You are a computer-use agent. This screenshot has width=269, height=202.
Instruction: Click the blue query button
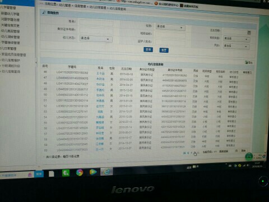pyautogui.click(x=148, y=49)
